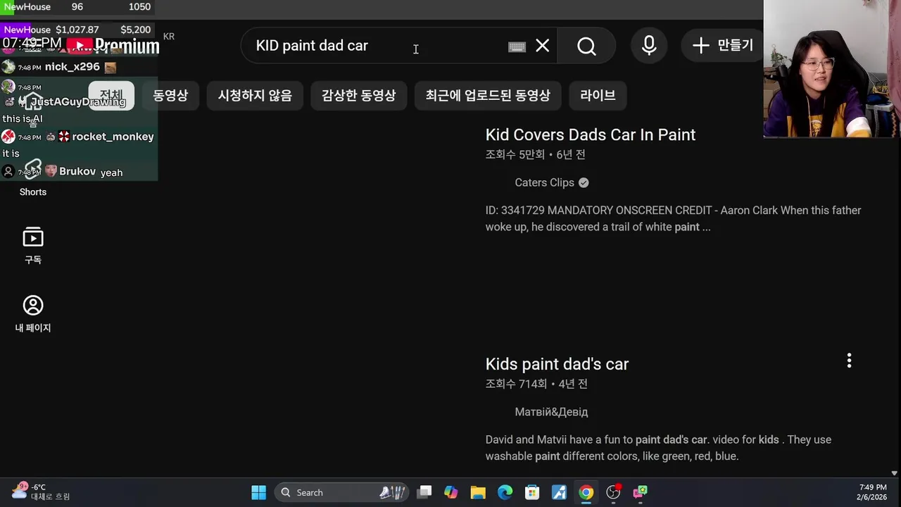901x507 pixels.
Task: Click the webcam overlay thumbnail
Action: tap(832, 69)
